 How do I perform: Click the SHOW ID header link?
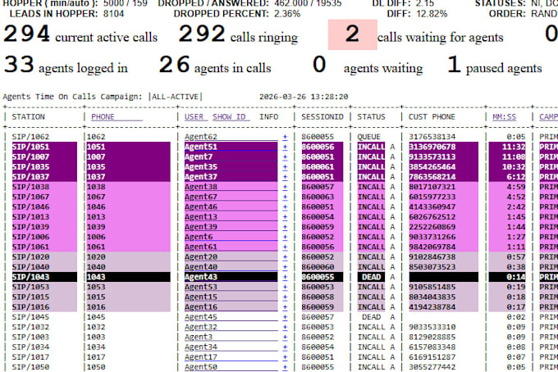click(231, 117)
